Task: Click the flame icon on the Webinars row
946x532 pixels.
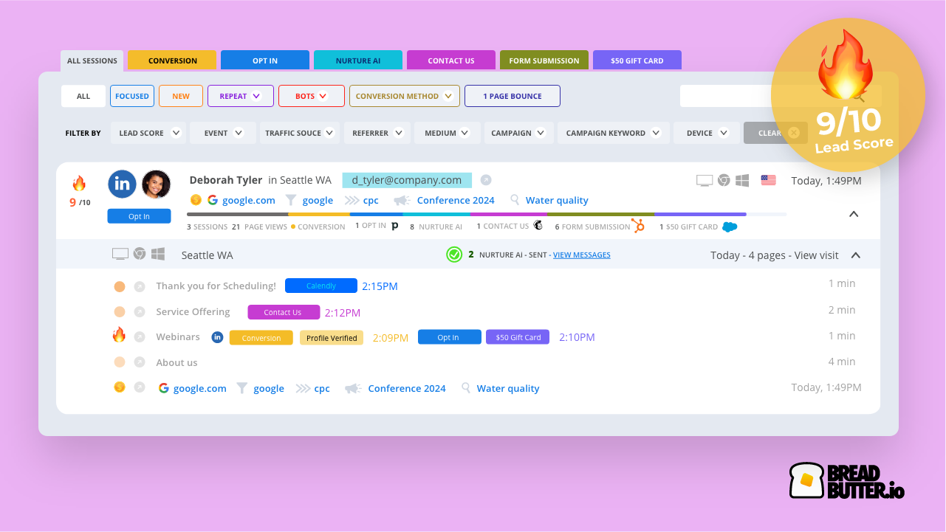Action: click(x=119, y=336)
